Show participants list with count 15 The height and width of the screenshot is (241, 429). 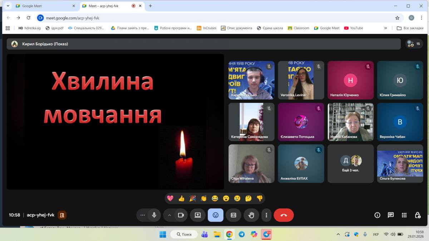414,44
